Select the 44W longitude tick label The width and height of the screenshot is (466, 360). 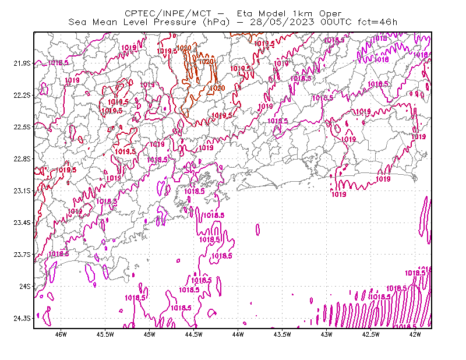pyautogui.click(x=238, y=334)
